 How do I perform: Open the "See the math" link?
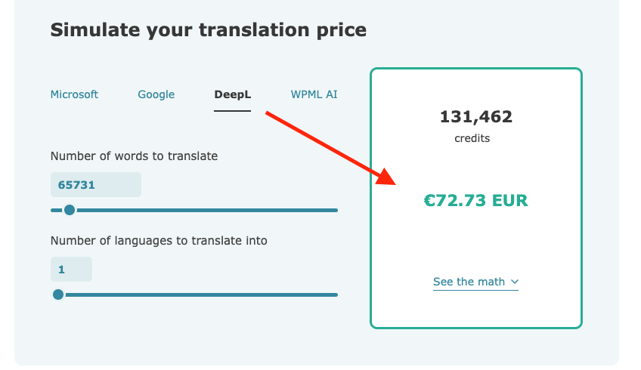pos(469,282)
